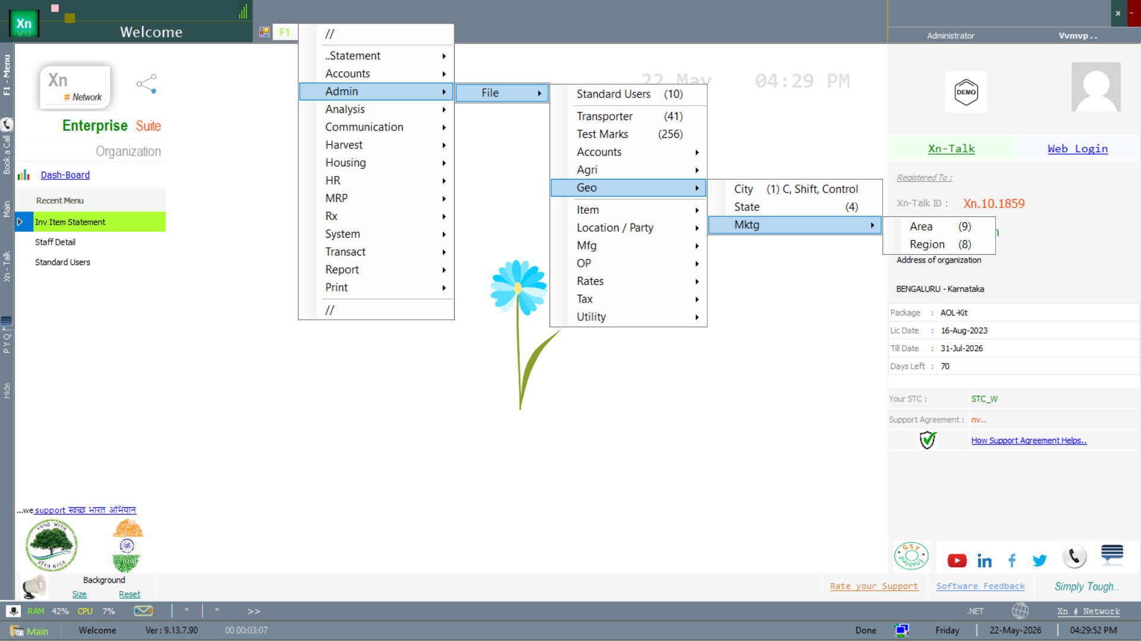Click the user profile avatar picture
Viewport: 1141px width, 641px height.
pyautogui.click(x=1096, y=87)
